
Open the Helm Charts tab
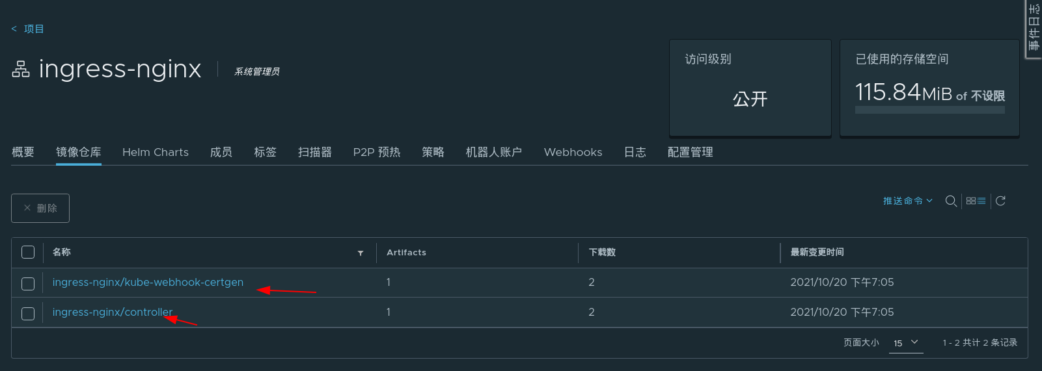(x=156, y=152)
